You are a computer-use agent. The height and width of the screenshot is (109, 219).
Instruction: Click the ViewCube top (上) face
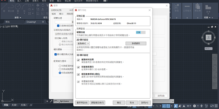[x=209, y=38]
